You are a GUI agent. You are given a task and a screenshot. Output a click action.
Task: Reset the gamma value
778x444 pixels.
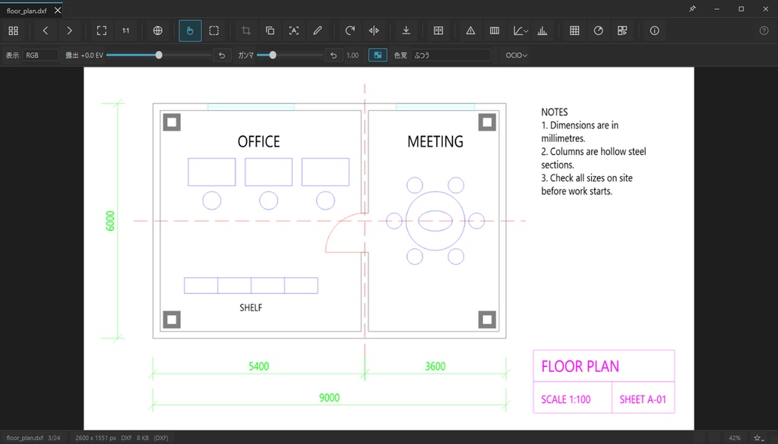tap(334, 55)
